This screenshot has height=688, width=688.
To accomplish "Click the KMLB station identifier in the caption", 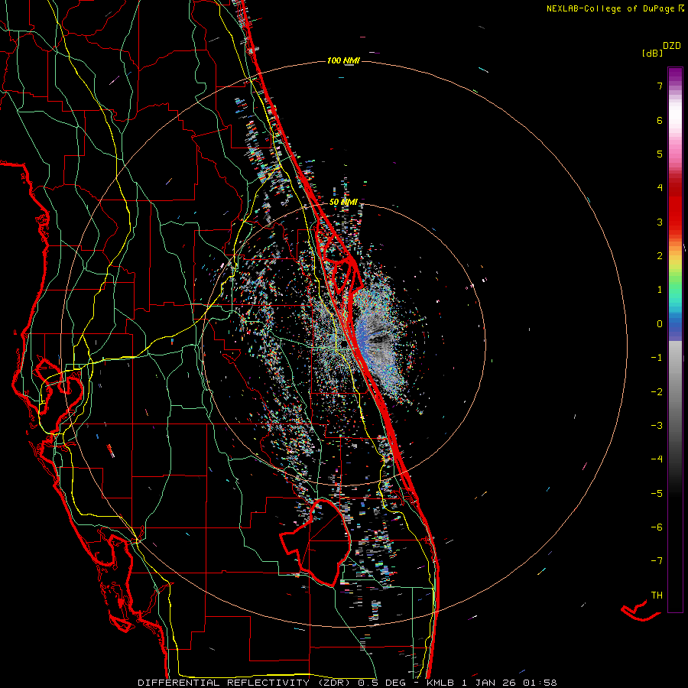I will [440, 683].
